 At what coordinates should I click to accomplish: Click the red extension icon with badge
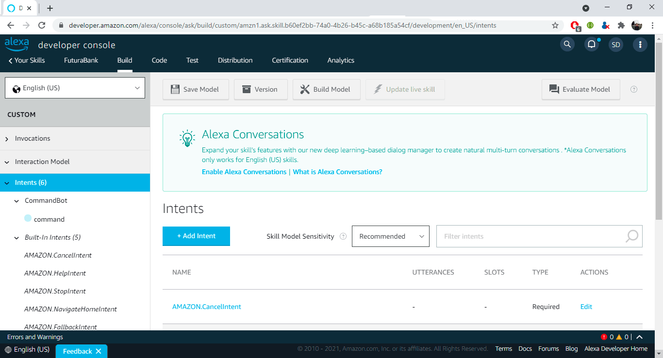point(575,26)
